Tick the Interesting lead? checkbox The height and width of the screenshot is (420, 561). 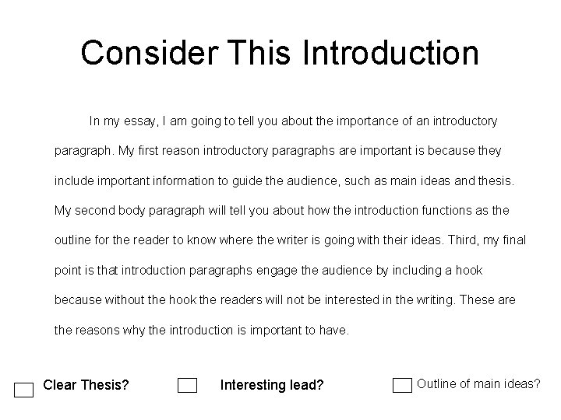(x=187, y=385)
